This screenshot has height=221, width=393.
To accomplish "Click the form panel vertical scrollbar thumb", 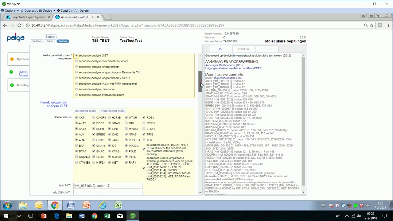I will 200,82.
